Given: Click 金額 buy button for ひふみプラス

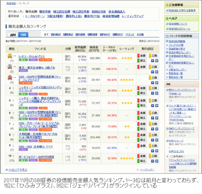Looking at the screenshot, I should point(142,56).
